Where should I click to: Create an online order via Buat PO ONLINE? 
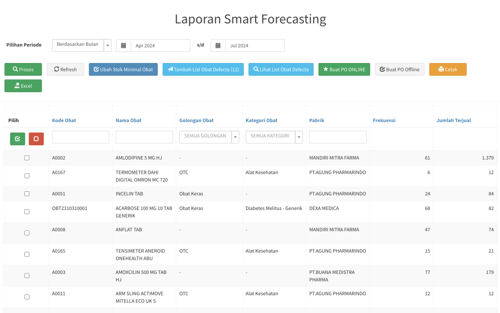tap(344, 70)
